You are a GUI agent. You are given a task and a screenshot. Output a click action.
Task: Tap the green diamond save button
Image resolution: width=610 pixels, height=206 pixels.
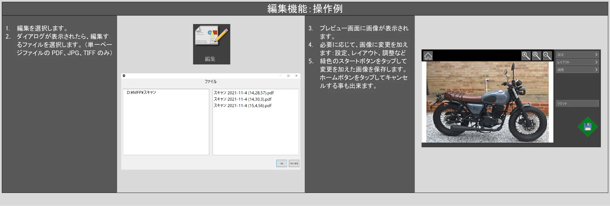pyautogui.click(x=587, y=127)
